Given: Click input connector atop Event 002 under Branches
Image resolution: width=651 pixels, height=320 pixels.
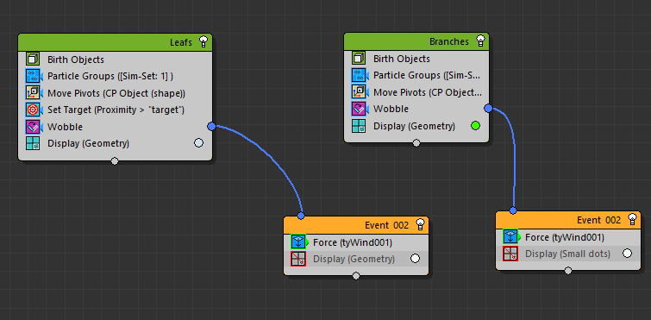Looking at the screenshot, I should tap(513, 210).
